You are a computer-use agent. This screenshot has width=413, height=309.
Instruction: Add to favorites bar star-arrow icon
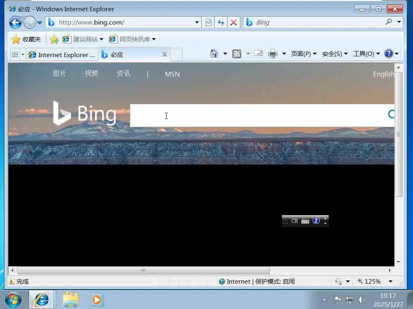(54, 39)
